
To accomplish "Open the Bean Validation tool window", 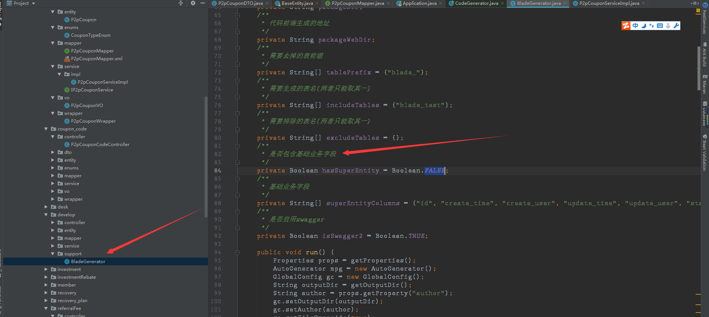I will 705,152.
